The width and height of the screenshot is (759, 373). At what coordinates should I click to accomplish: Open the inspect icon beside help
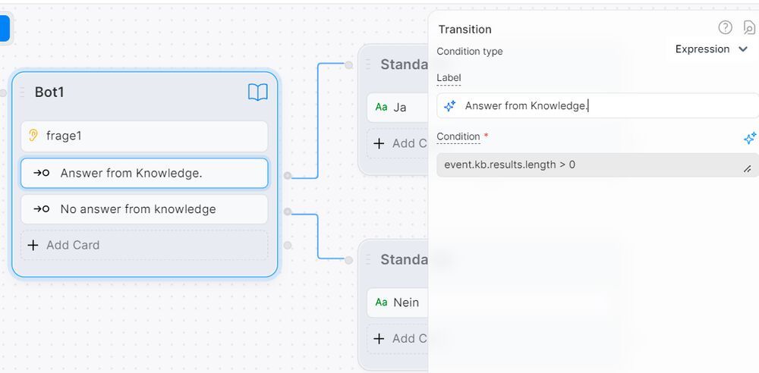point(749,27)
